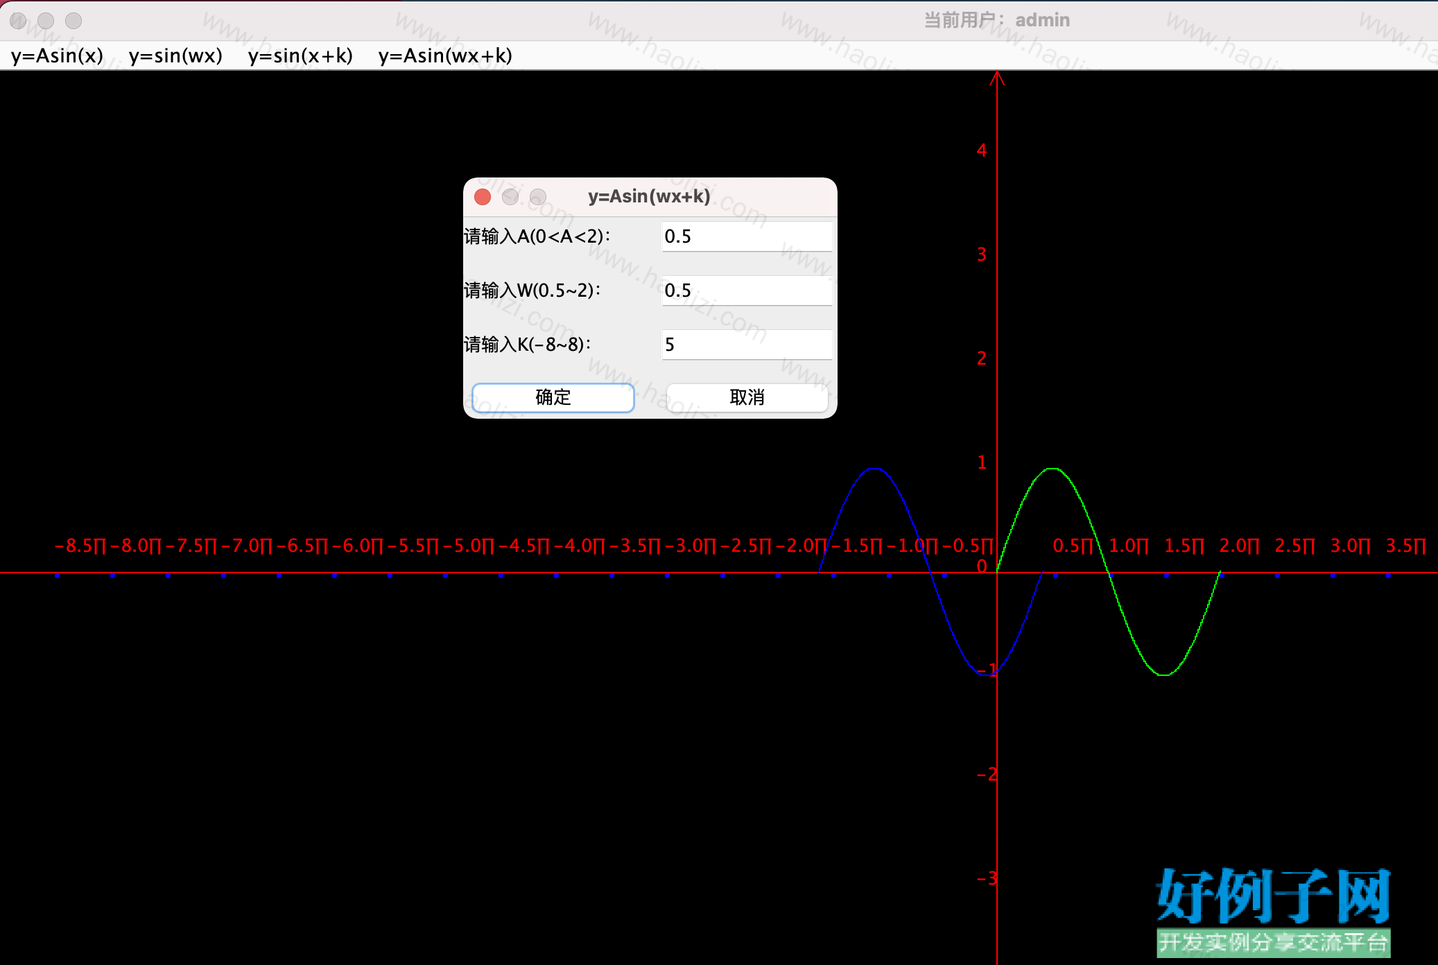Click the dialog title y=Asin(wx+k)
The image size is (1438, 965).
tap(649, 197)
